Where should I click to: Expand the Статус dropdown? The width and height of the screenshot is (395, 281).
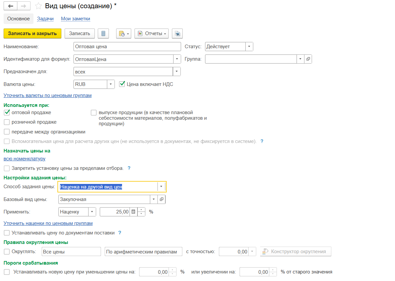click(249, 47)
